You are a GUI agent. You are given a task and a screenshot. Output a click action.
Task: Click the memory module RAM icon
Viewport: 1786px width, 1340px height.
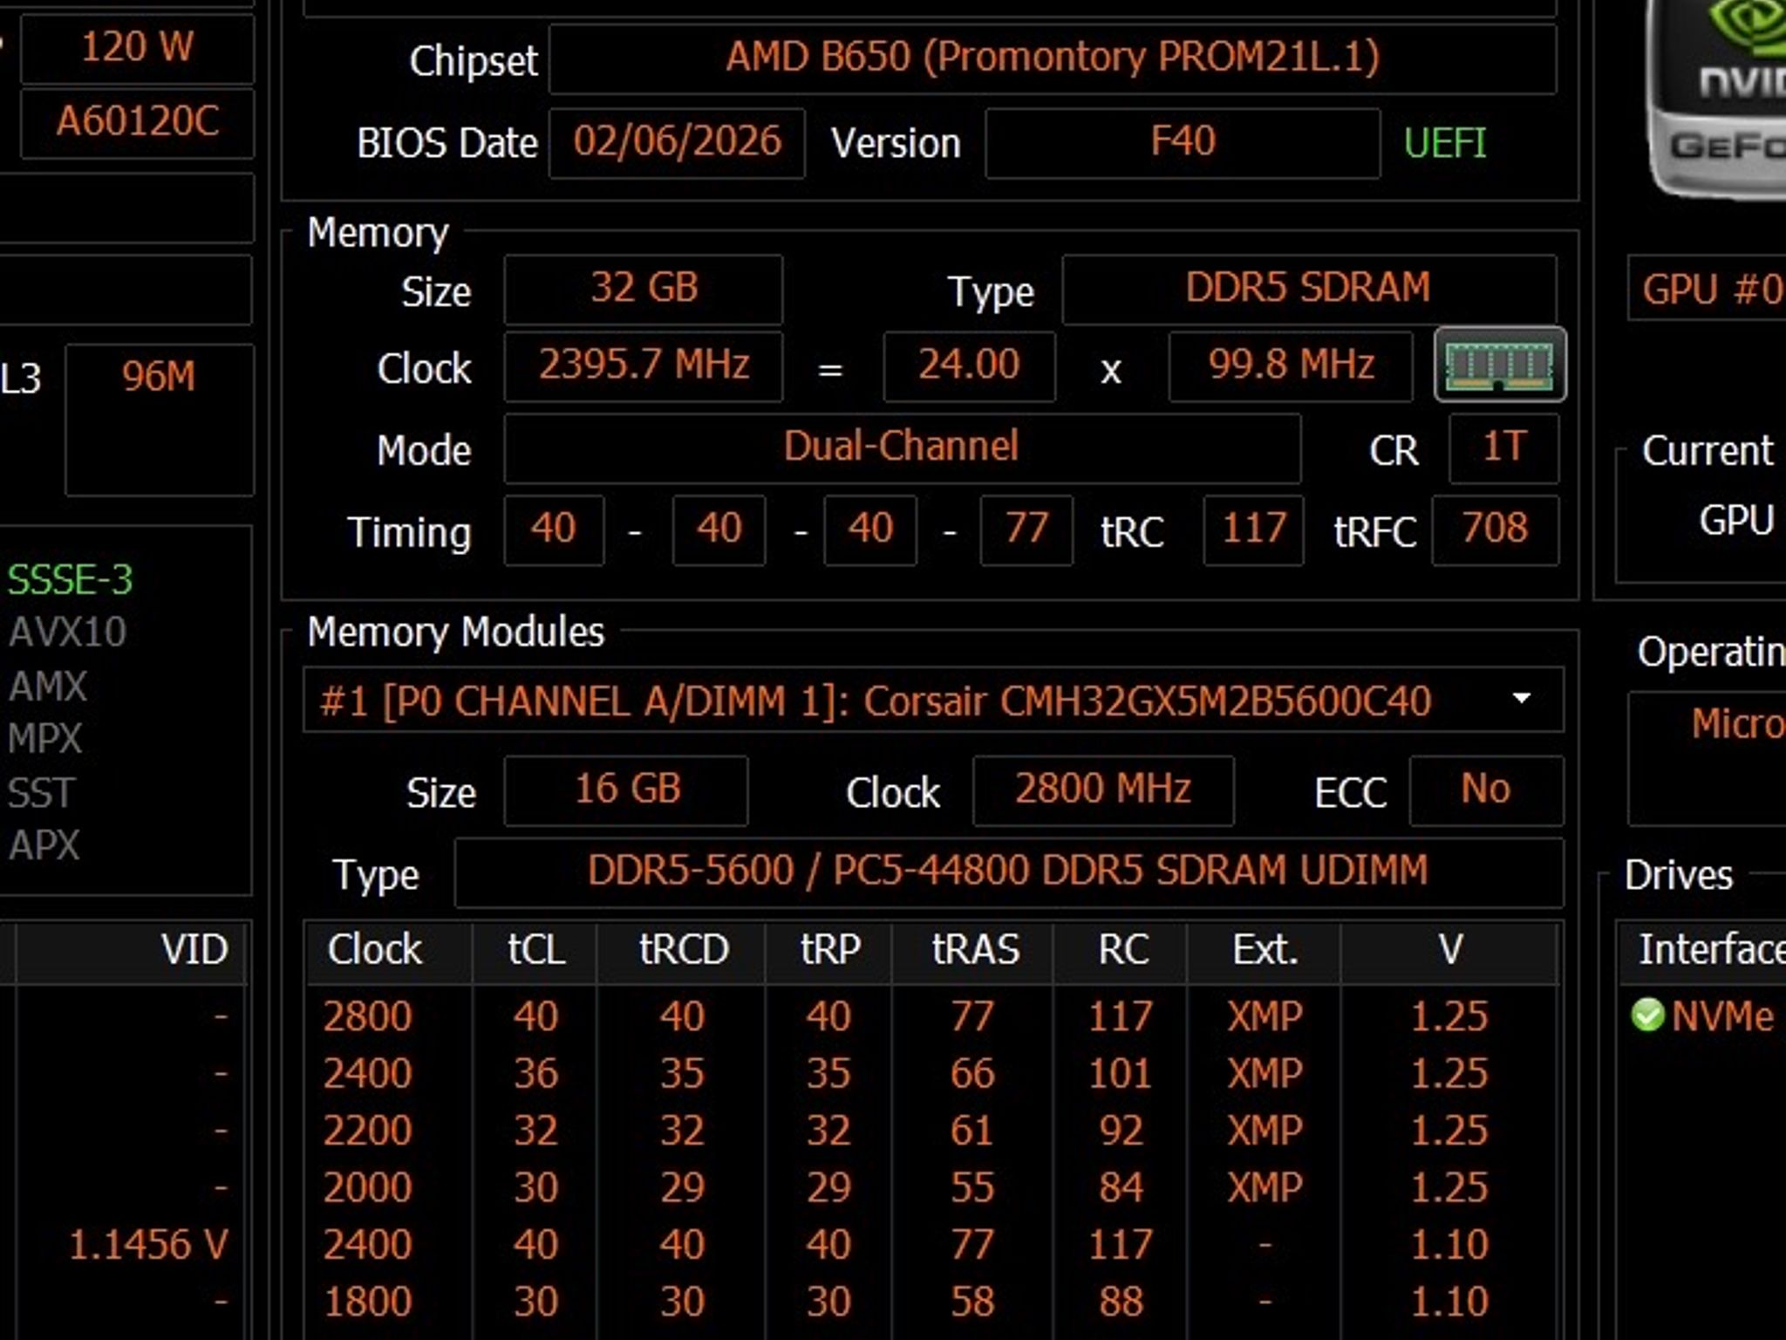pyautogui.click(x=1500, y=365)
